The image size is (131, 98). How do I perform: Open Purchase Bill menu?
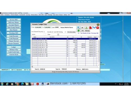point(22,15)
